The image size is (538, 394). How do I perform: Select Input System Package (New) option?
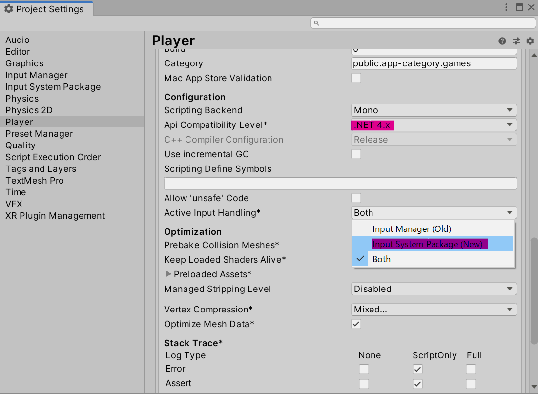(x=430, y=244)
